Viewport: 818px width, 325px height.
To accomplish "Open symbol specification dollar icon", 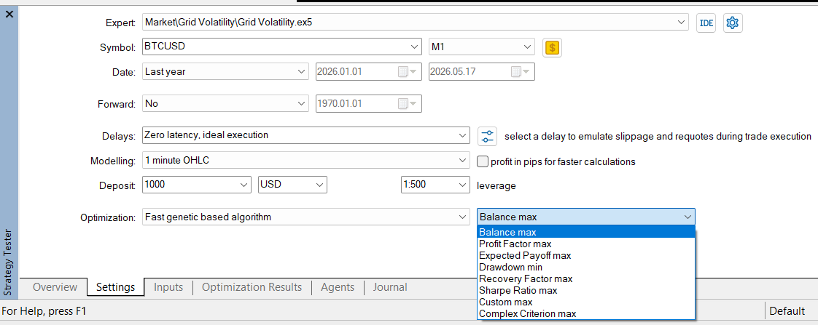I will (553, 48).
